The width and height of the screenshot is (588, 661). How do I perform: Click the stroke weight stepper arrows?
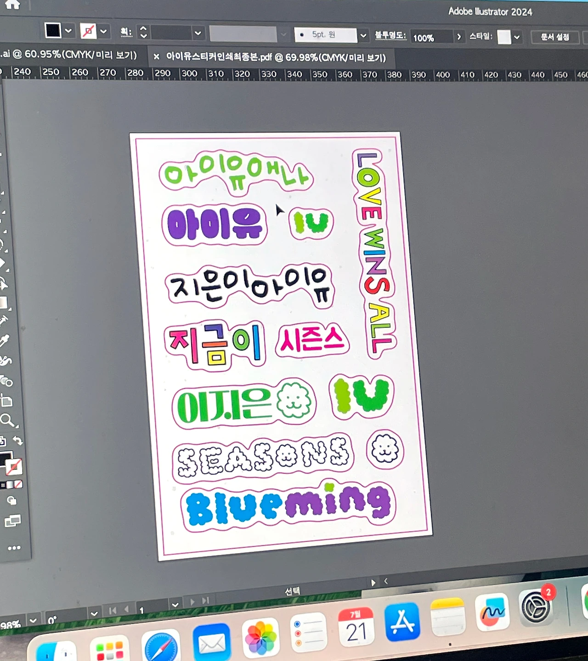coord(143,32)
